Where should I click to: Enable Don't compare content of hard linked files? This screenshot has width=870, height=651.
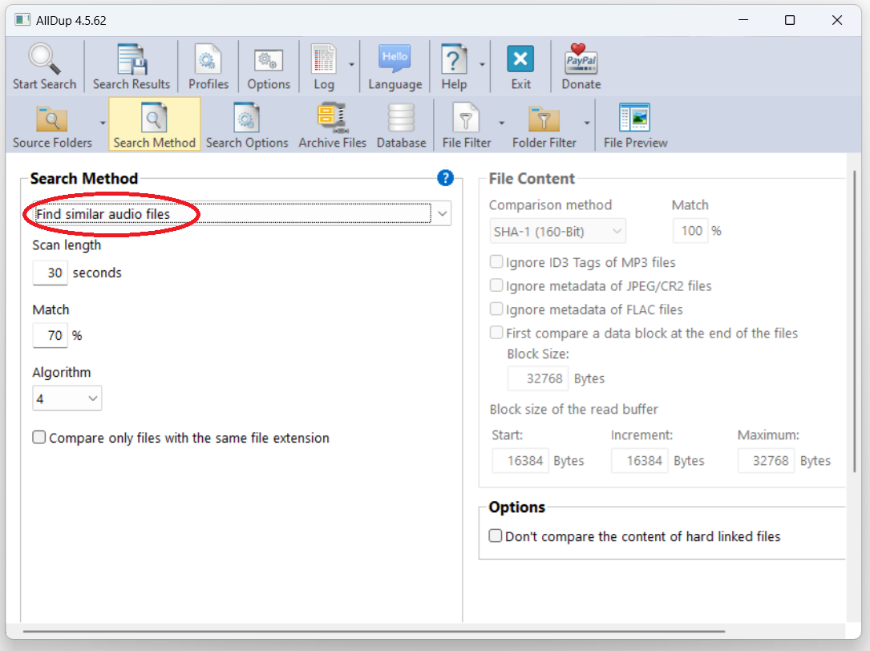pyautogui.click(x=496, y=536)
